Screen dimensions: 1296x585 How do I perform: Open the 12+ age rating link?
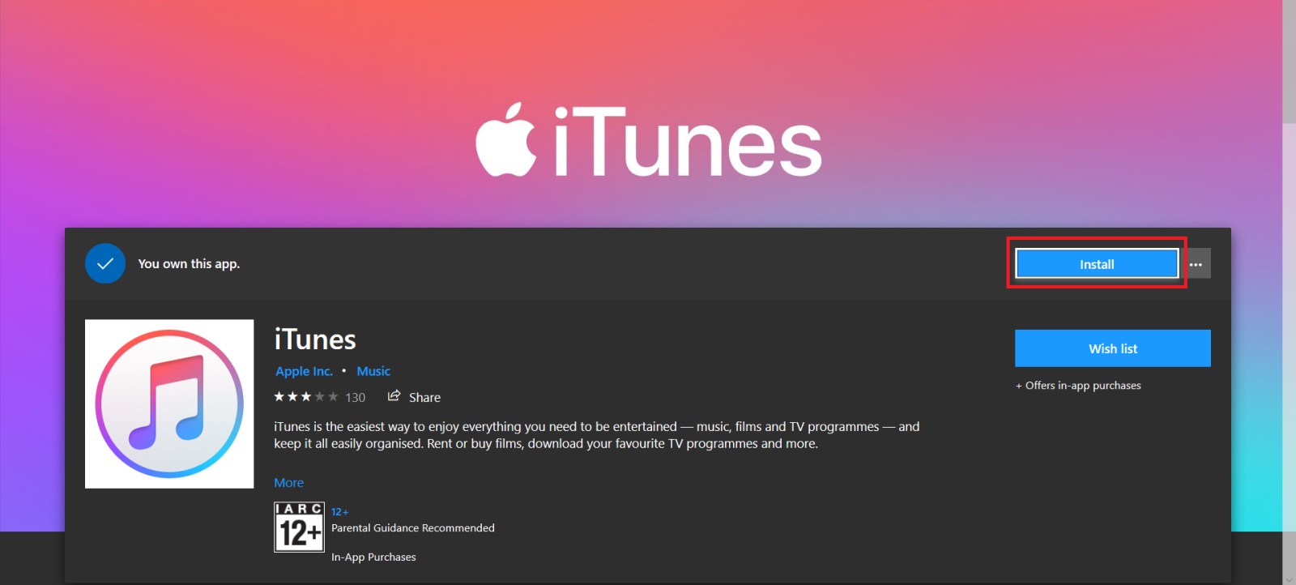[x=339, y=512]
